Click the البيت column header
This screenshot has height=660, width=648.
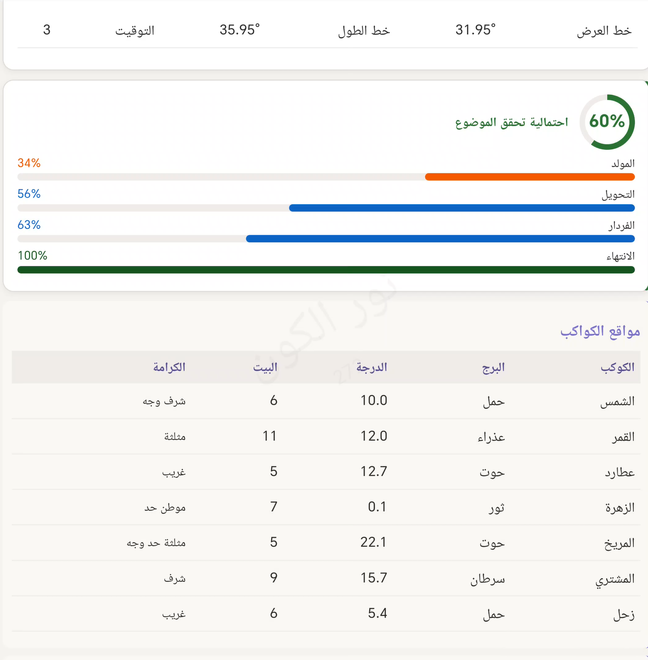(265, 367)
